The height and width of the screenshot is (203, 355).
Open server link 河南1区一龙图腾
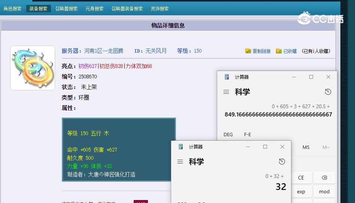[103, 51]
